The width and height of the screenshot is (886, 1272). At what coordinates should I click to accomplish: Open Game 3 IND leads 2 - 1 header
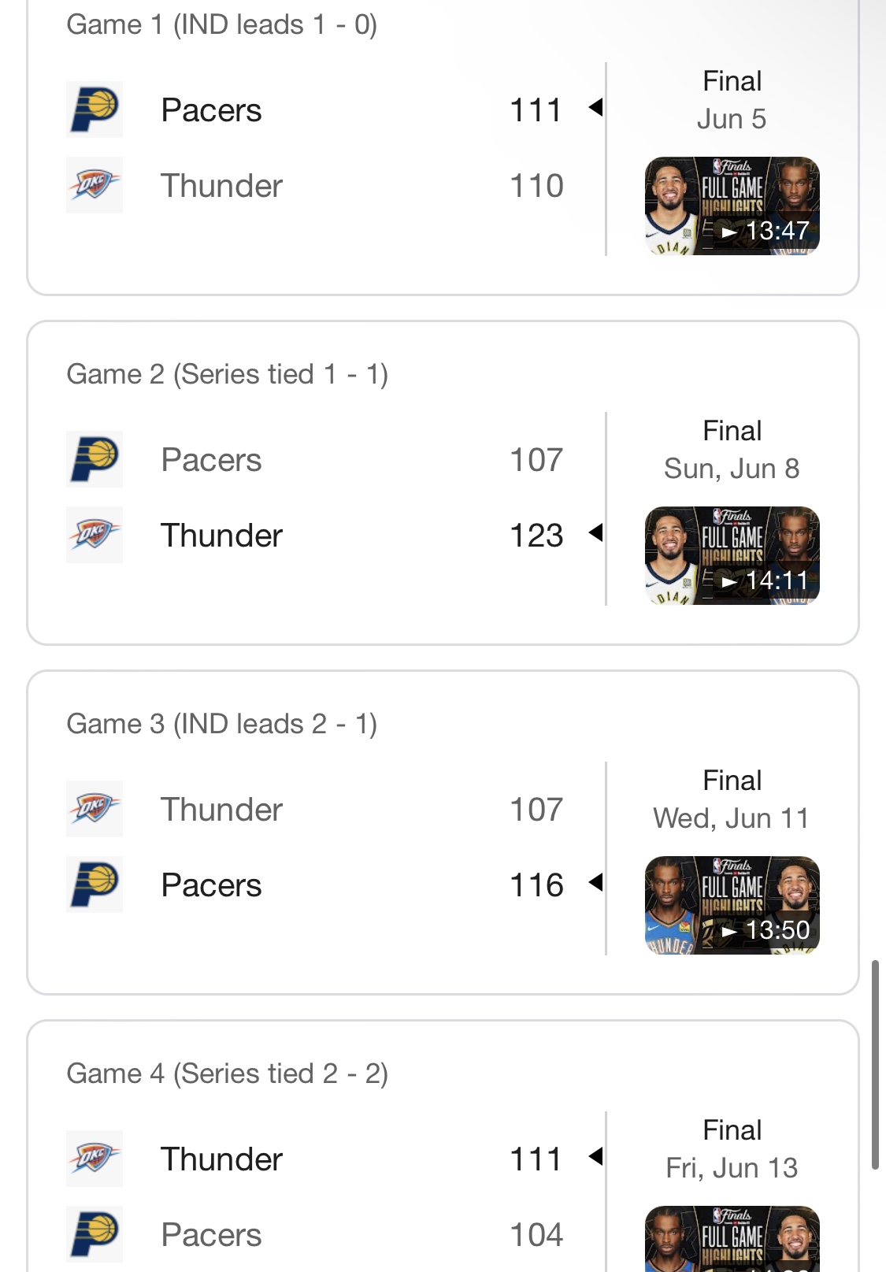[x=222, y=724]
